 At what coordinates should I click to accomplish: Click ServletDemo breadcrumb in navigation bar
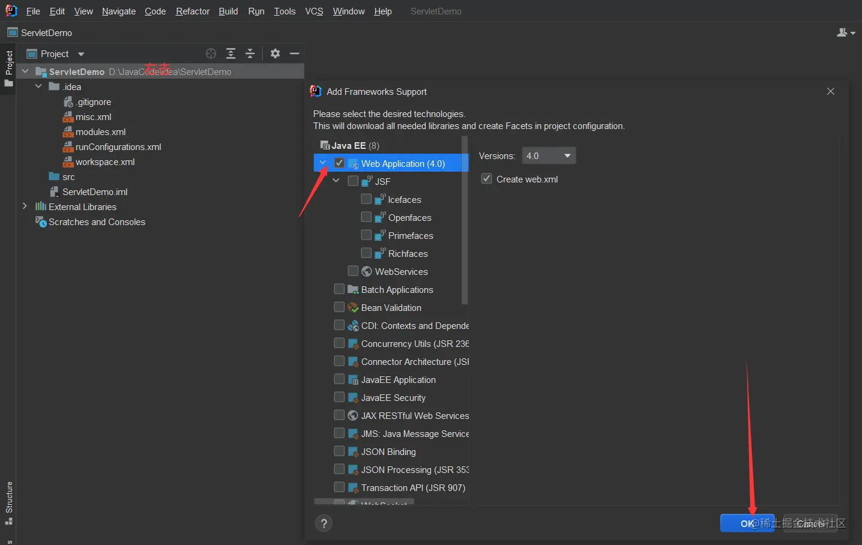pos(40,32)
